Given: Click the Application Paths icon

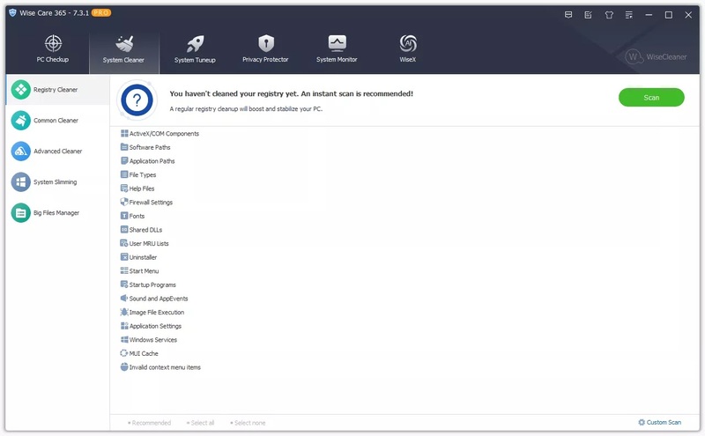Looking at the screenshot, I should (124, 160).
